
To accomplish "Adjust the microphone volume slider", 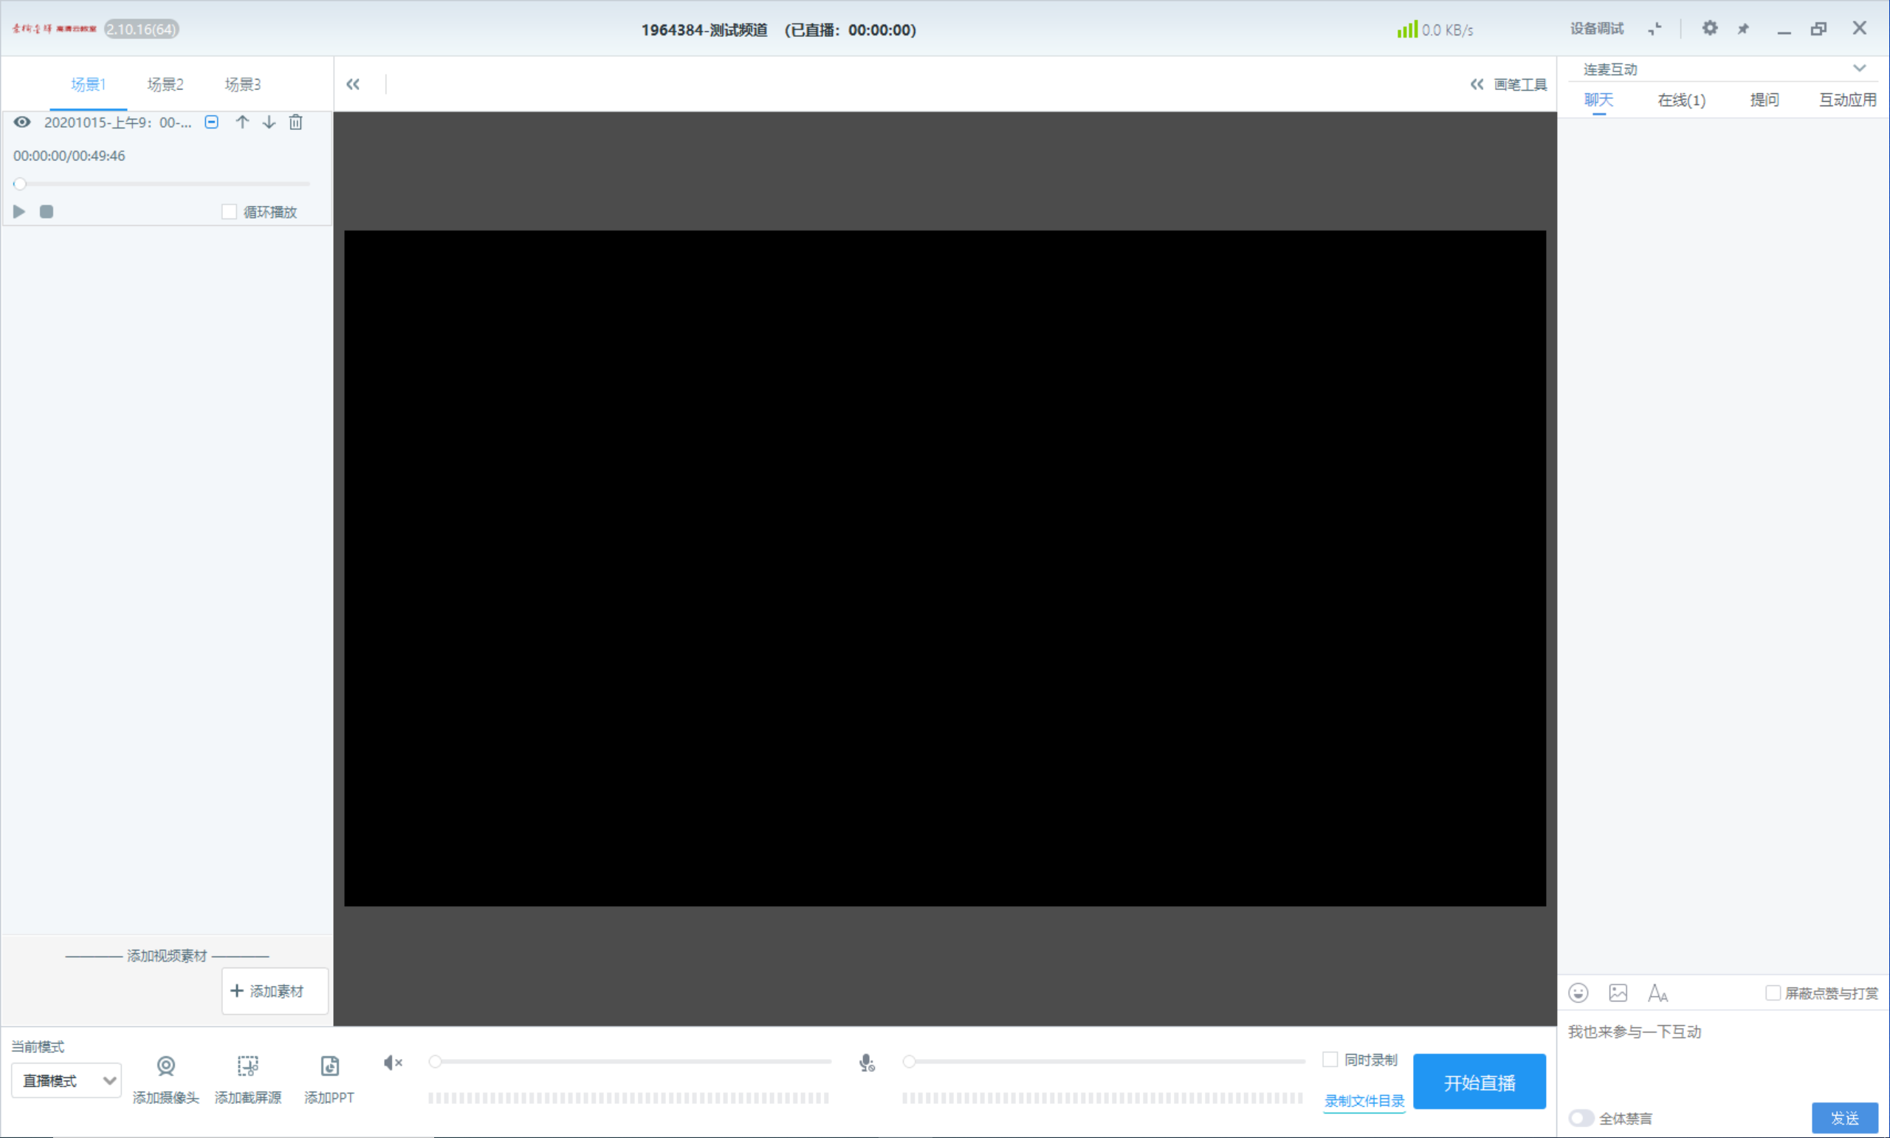I will tap(1104, 1062).
